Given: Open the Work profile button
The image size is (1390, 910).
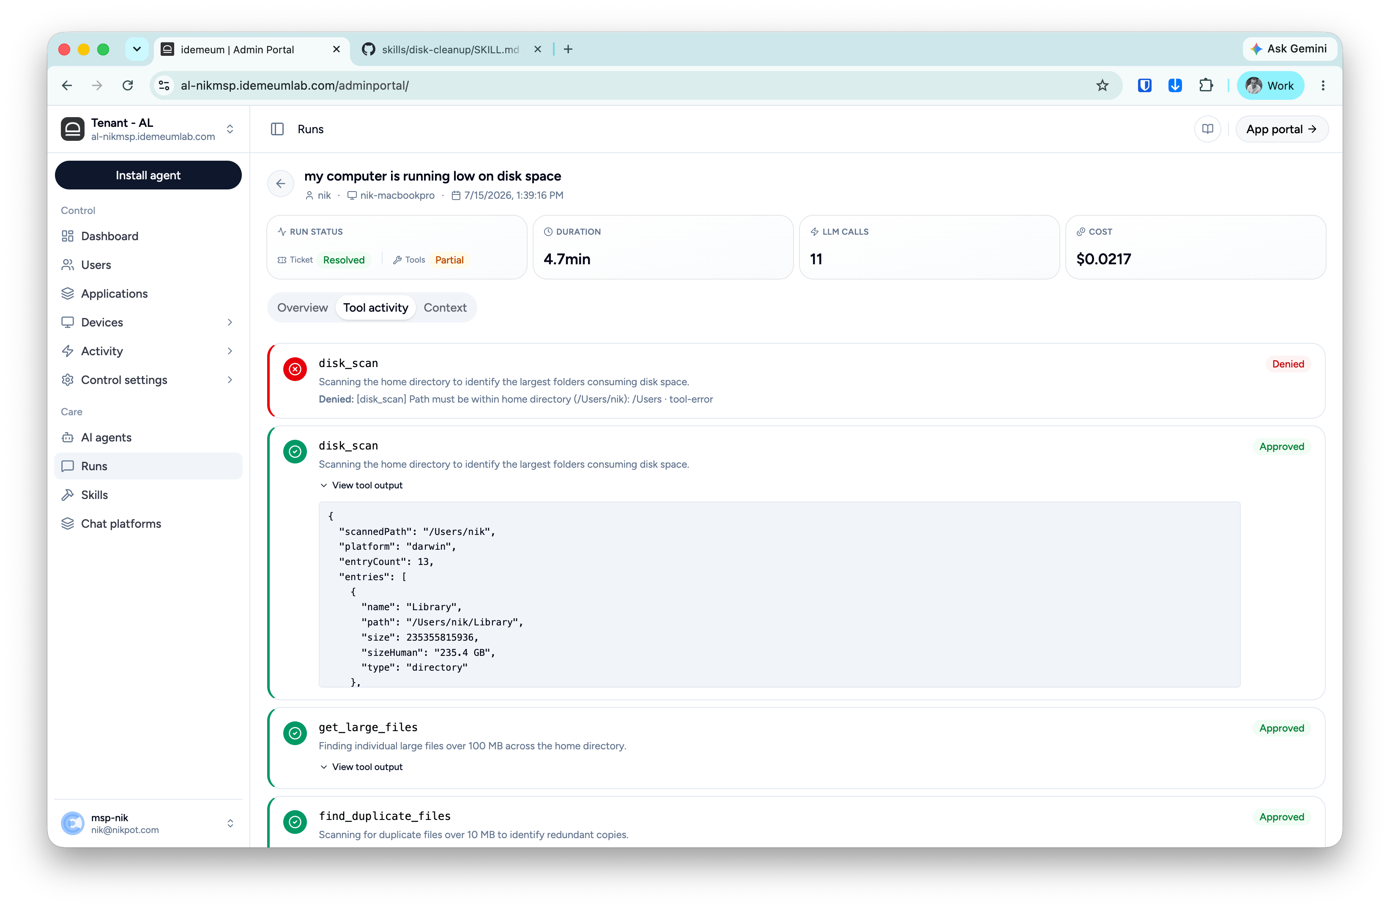Looking at the screenshot, I should 1270,86.
